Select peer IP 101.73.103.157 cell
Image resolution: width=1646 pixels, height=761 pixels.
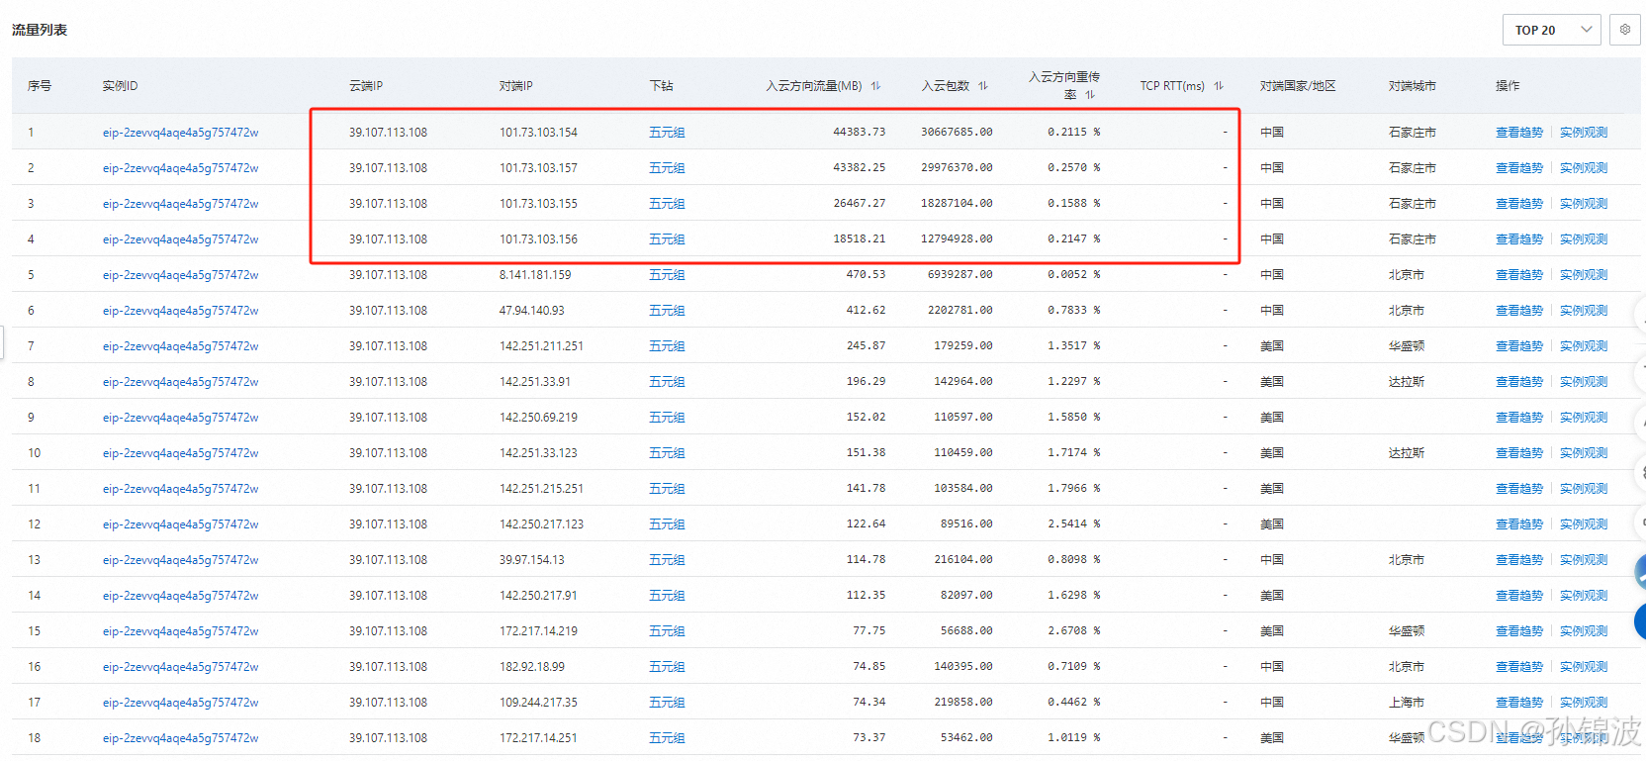click(538, 168)
